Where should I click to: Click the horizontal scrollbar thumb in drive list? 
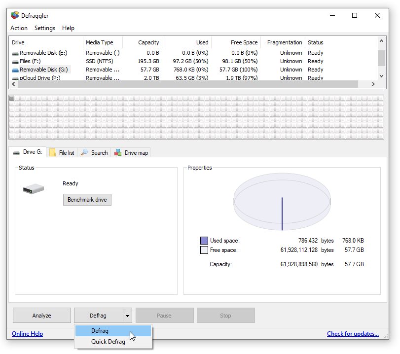click(x=188, y=84)
